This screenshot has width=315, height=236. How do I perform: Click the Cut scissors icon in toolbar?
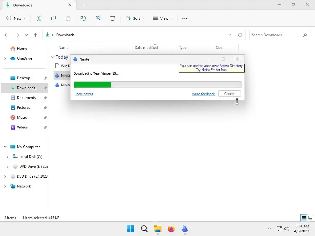(x=39, y=18)
